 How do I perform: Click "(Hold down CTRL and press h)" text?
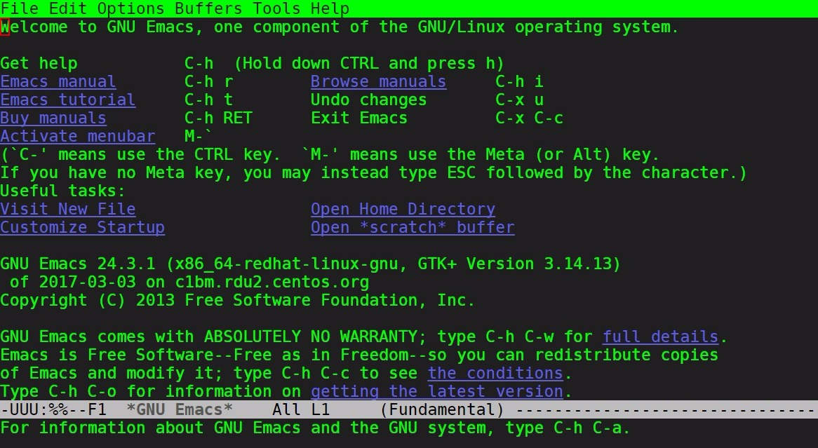point(369,64)
